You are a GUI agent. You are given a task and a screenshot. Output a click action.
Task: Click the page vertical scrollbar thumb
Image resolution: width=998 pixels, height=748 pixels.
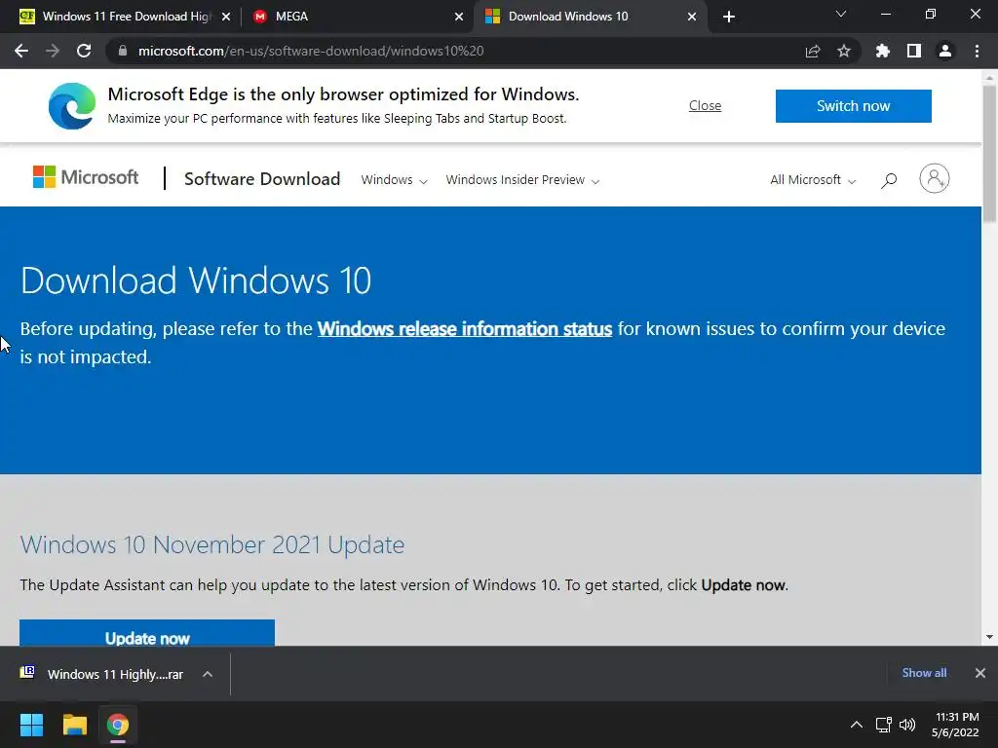(x=989, y=153)
